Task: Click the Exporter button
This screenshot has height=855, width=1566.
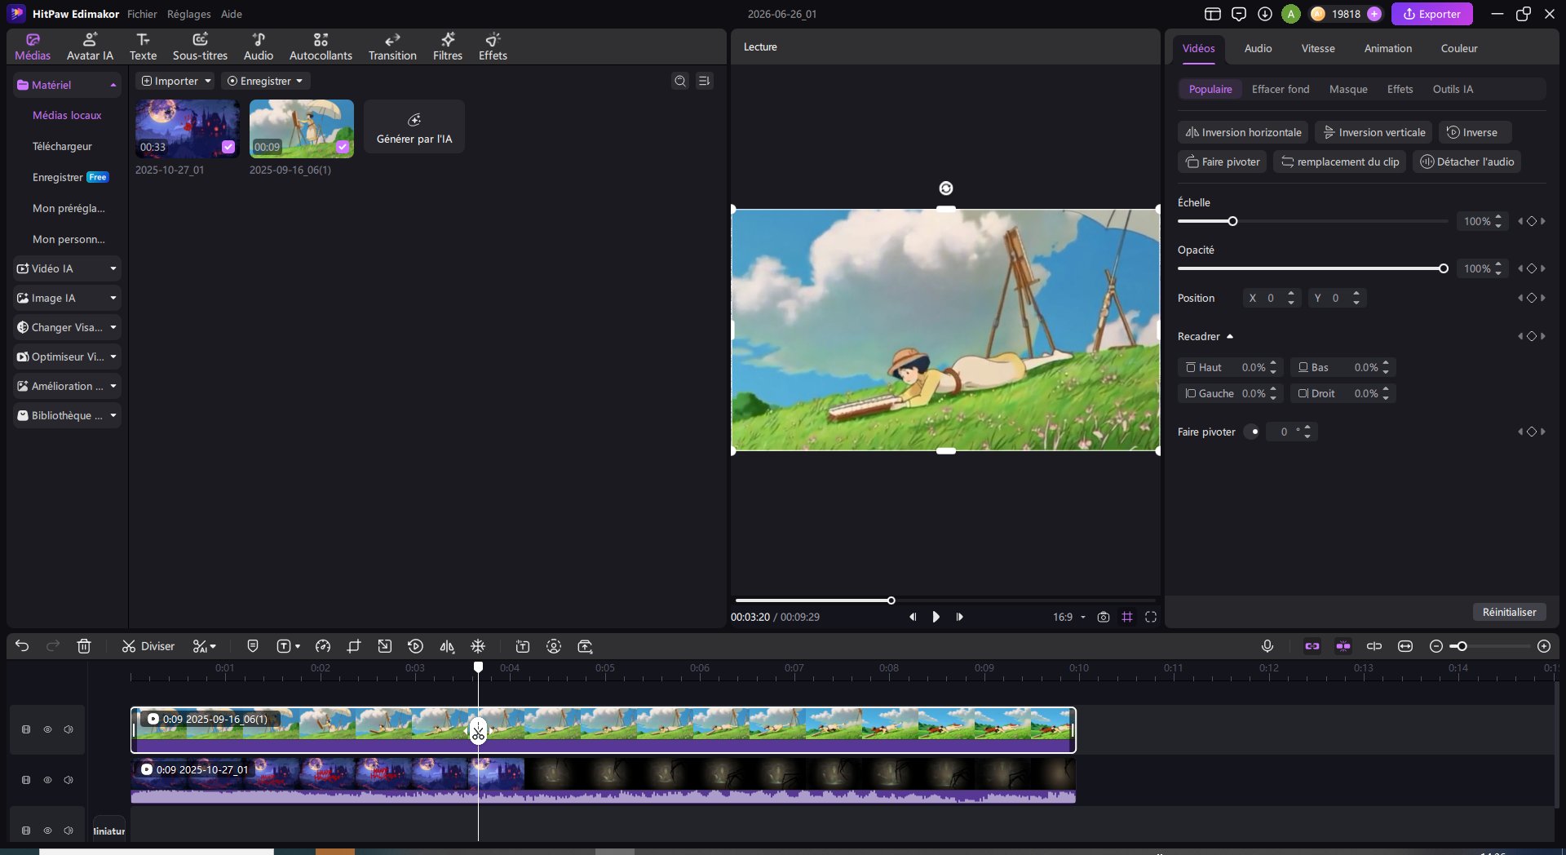Action: tap(1431, 14)
